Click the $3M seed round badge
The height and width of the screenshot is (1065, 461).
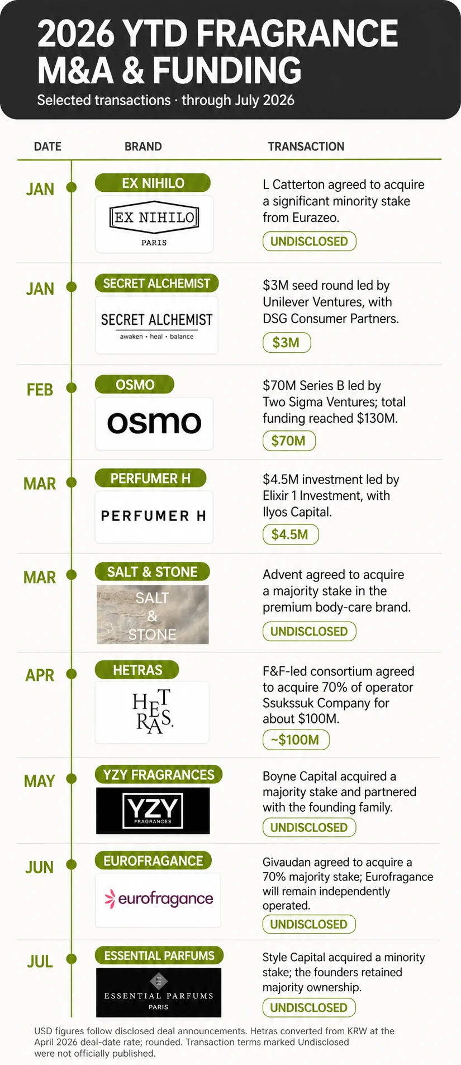click(287, 343)
